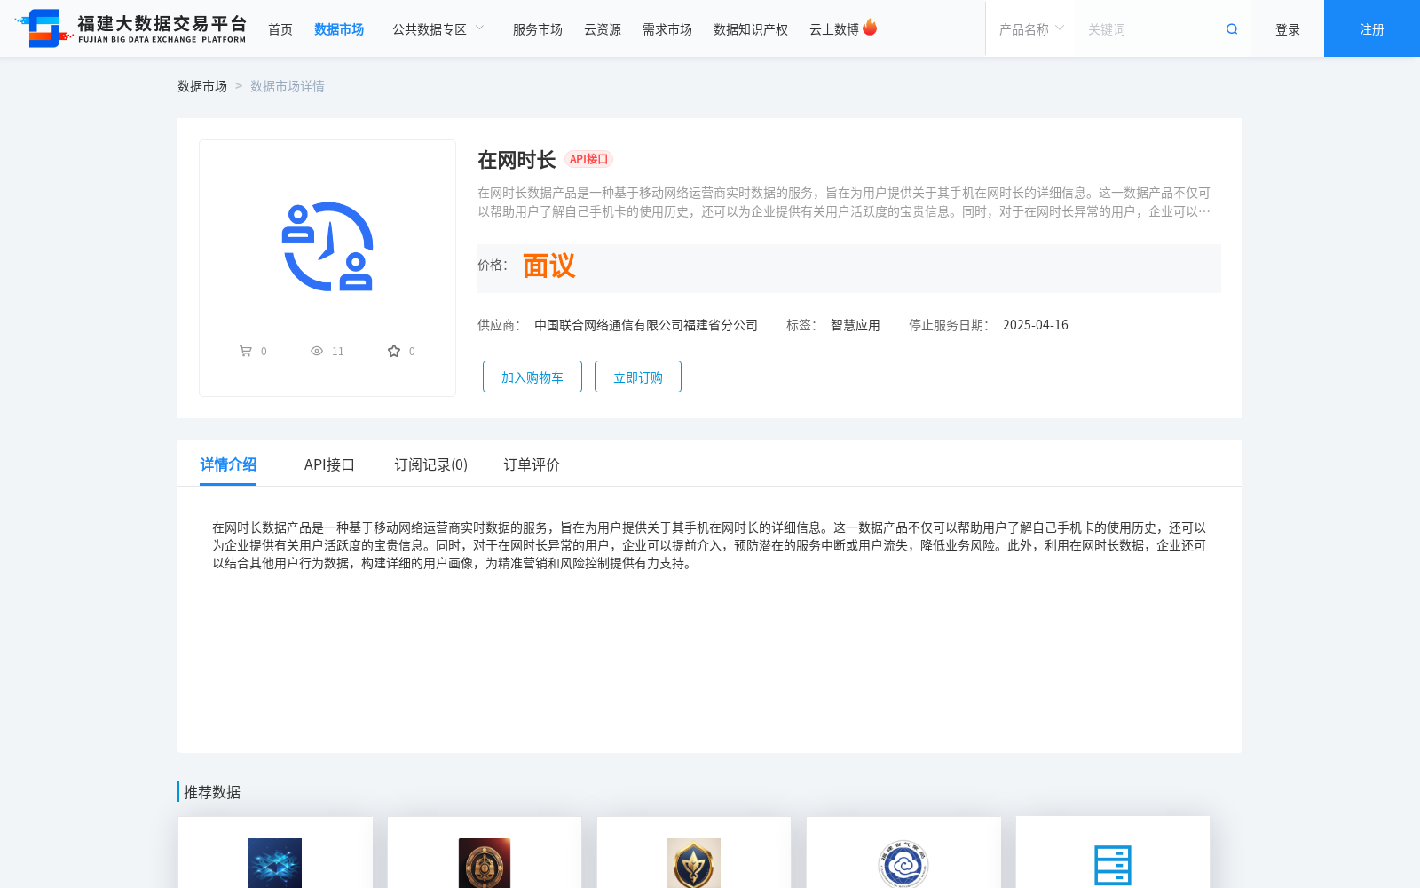Click the blue 注册 button

[x=1372, y=28]
